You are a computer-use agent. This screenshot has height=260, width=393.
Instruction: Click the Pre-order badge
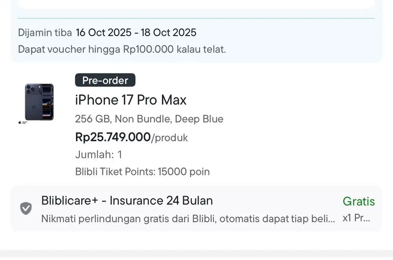click(x=105, y=80)
